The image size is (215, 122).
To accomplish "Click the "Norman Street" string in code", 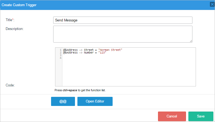I will tap(110, 50).
